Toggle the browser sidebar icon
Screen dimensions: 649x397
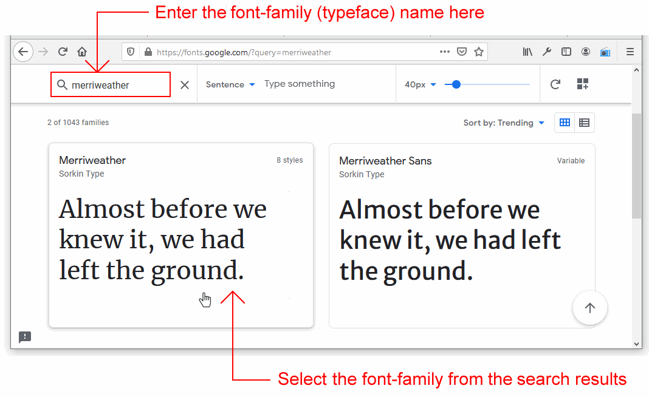pyautogui.click(x=566, y=52)
